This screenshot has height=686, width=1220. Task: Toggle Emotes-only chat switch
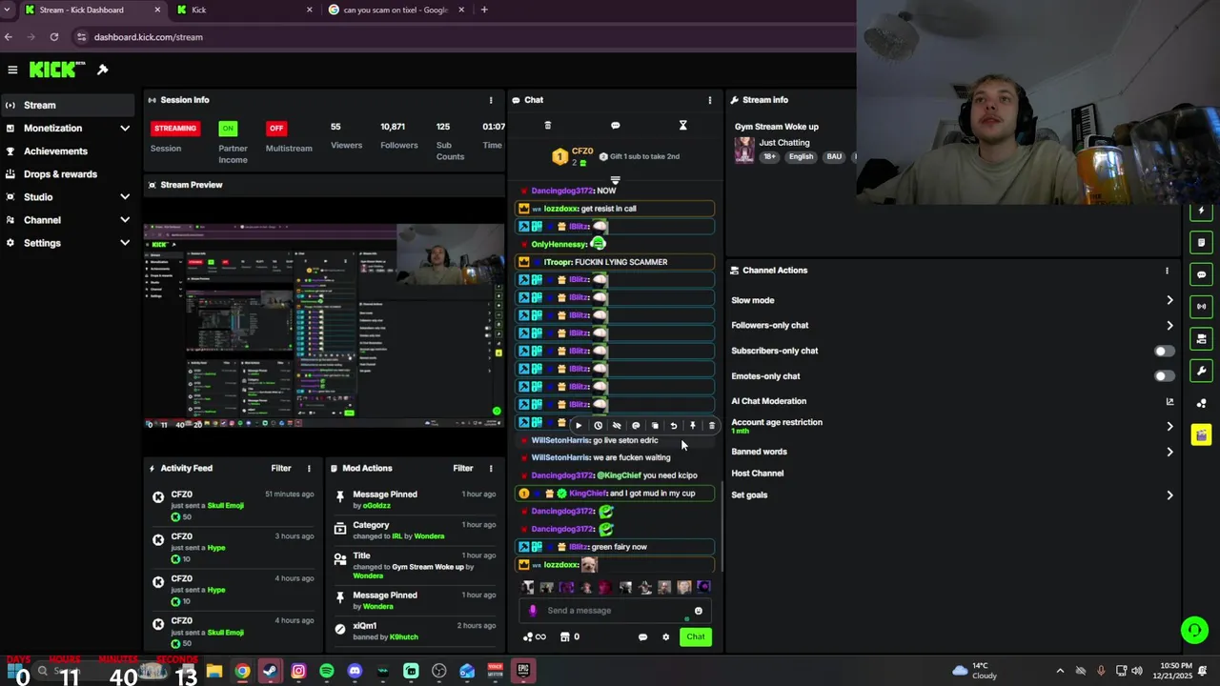pyautogui.click(x=1164, y=376)
